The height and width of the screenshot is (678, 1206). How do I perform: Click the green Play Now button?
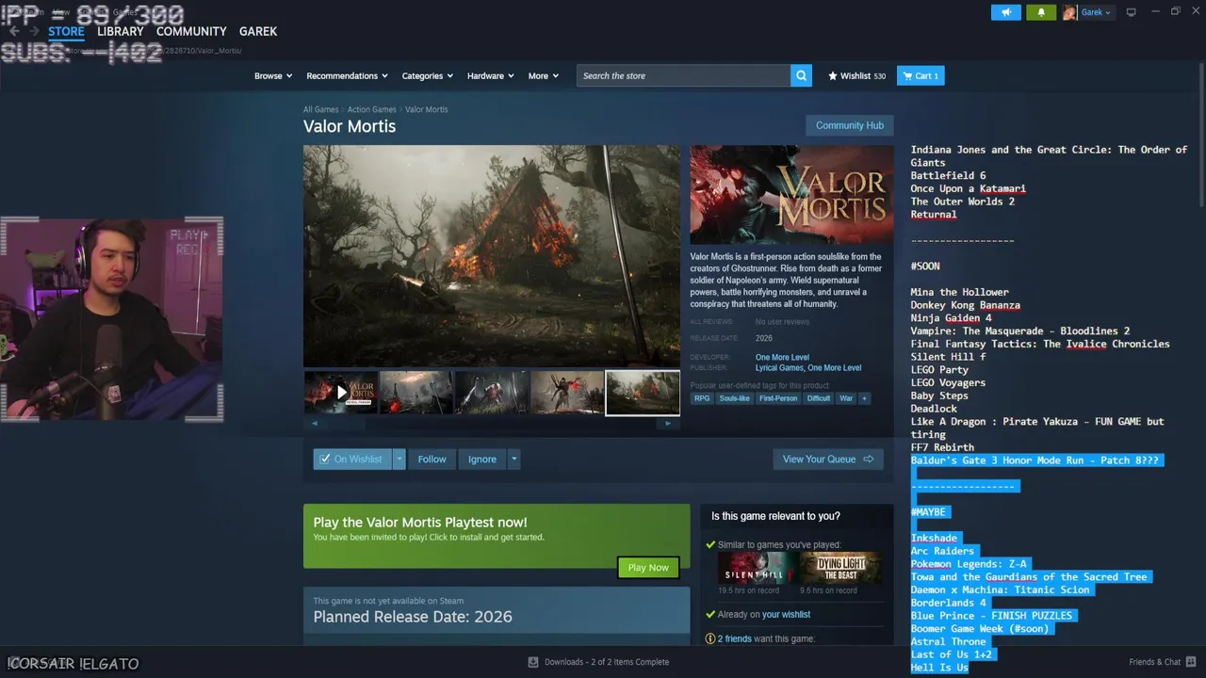tap(648, 567)
